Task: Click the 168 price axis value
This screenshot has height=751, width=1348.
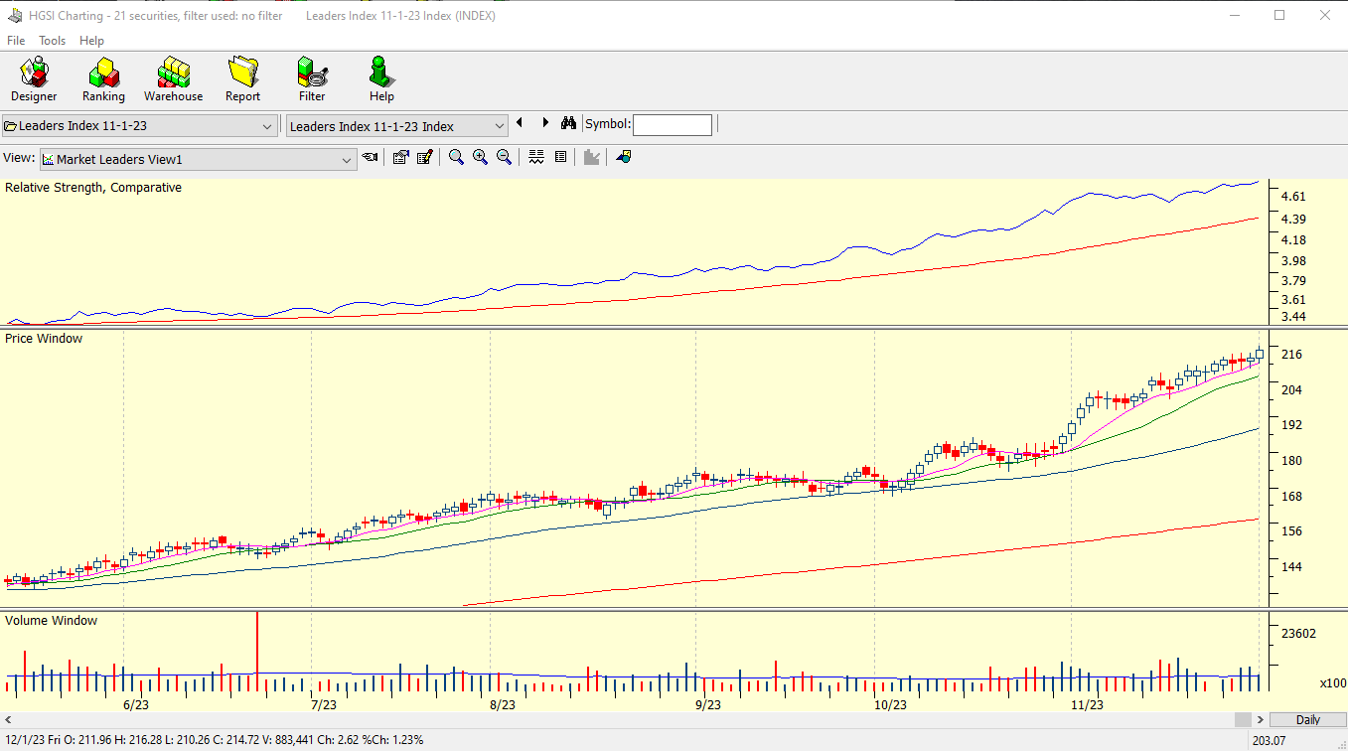Action: [1291, 496]
